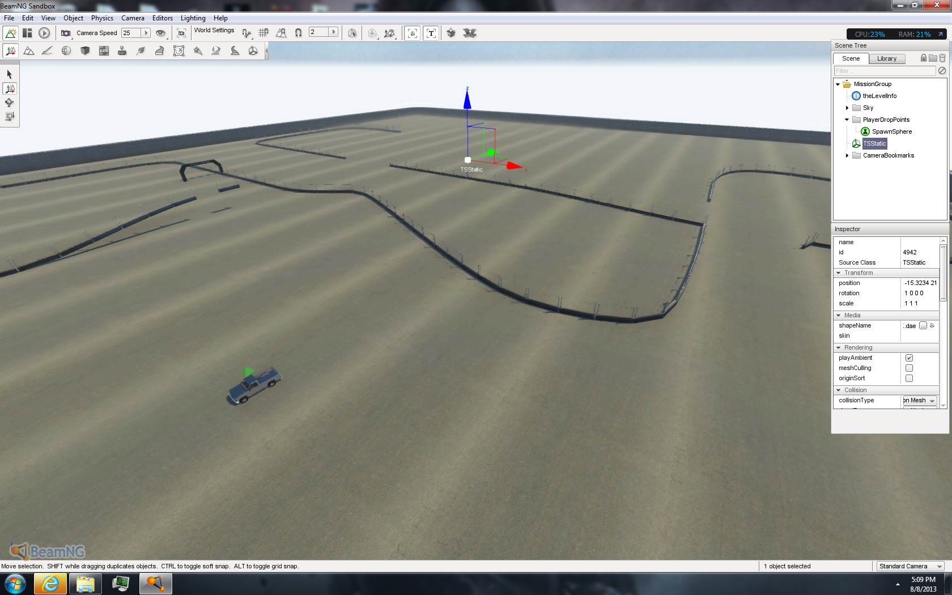Viewport: 952px width, 595px height.
Task: Toggle the object icons display button
Action: 413,33
